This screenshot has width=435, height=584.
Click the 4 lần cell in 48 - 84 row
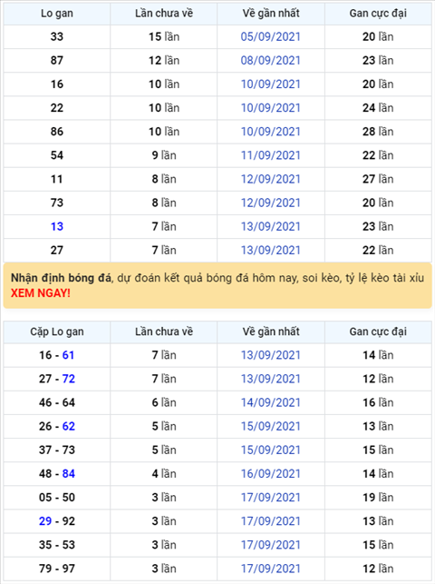tap(164, 474)
